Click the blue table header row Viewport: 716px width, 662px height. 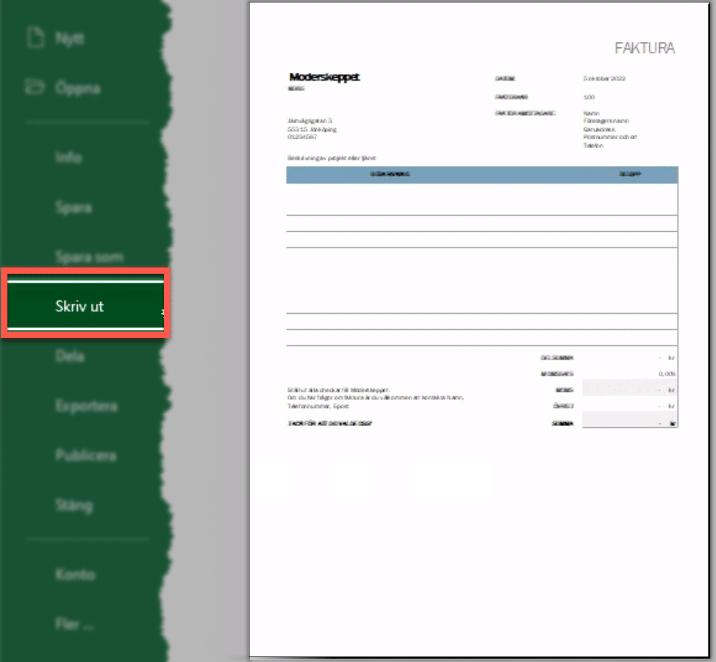[x=482, y=174]
